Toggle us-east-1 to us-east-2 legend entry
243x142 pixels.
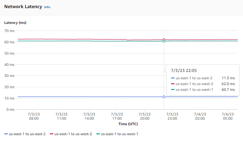pos(25,134)
